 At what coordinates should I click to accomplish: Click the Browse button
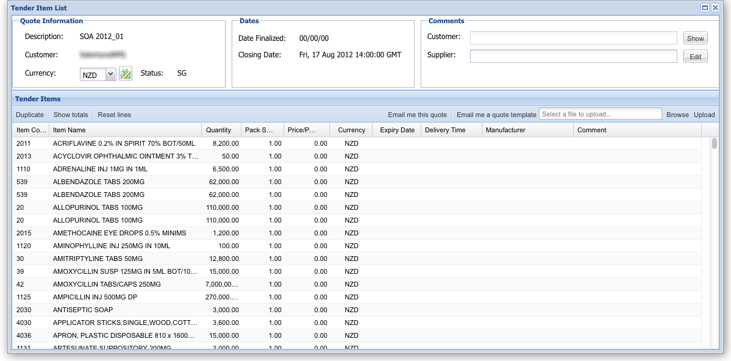(x=677, y=115)
